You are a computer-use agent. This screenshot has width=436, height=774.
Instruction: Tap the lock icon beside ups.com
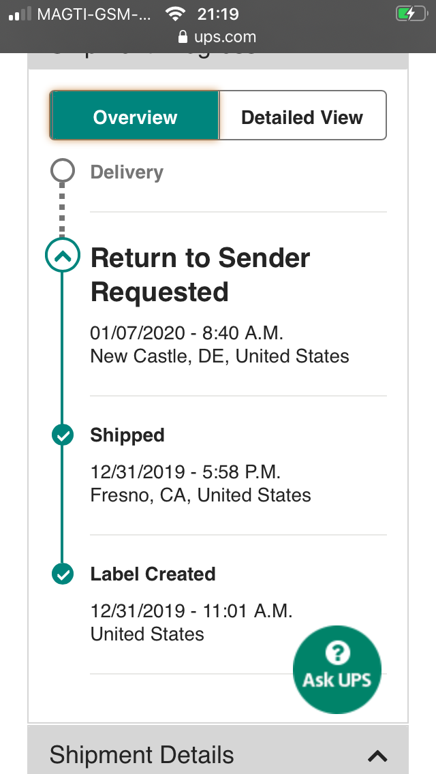coord(182,37)
